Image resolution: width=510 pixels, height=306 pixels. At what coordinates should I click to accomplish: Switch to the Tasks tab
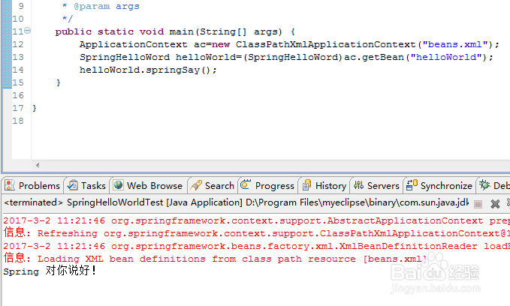click(86, 185)
